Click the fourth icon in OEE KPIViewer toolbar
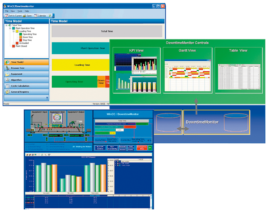Screen dimensions: 268x212 coord(36,155)
